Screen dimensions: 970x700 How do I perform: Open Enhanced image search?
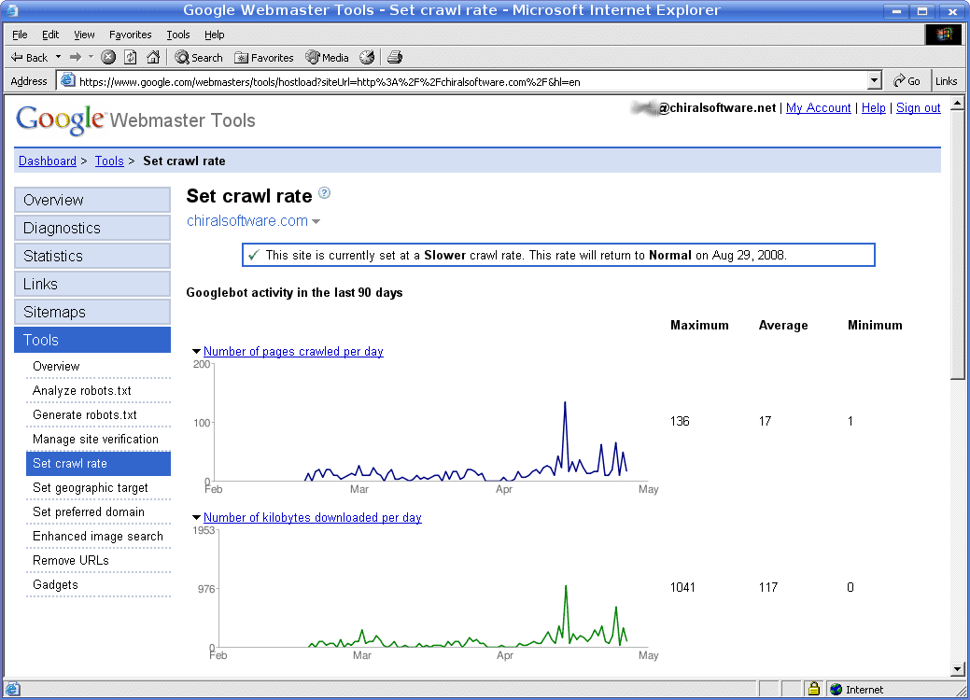click(98, 536)
